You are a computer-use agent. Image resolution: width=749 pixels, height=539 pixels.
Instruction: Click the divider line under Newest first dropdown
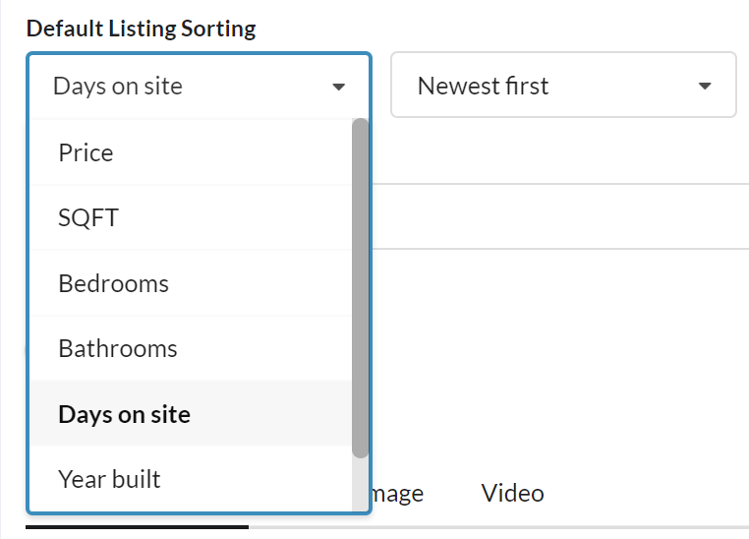pyautogui.click(x=560, y=184)
